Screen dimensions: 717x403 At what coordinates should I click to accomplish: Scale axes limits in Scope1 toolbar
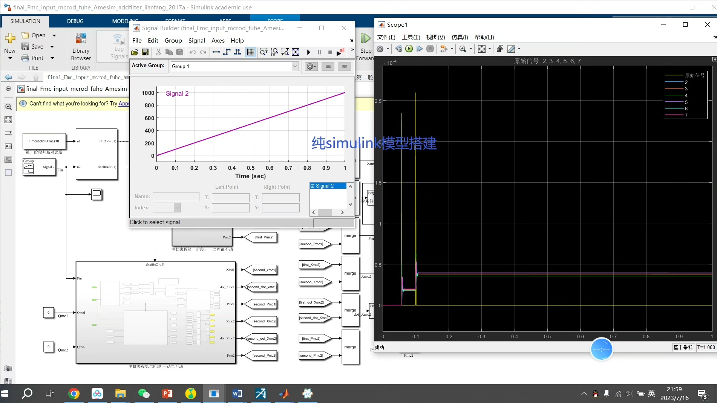[x=482, y=49]
